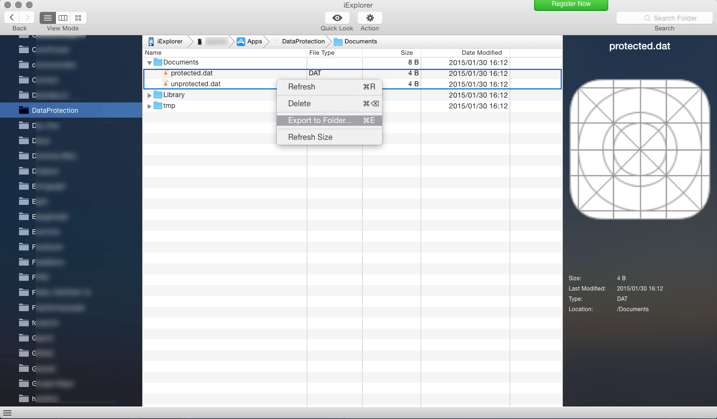This screenshot has width=717, height=419.
Task: Expand the Library folder
Action: 150,95
